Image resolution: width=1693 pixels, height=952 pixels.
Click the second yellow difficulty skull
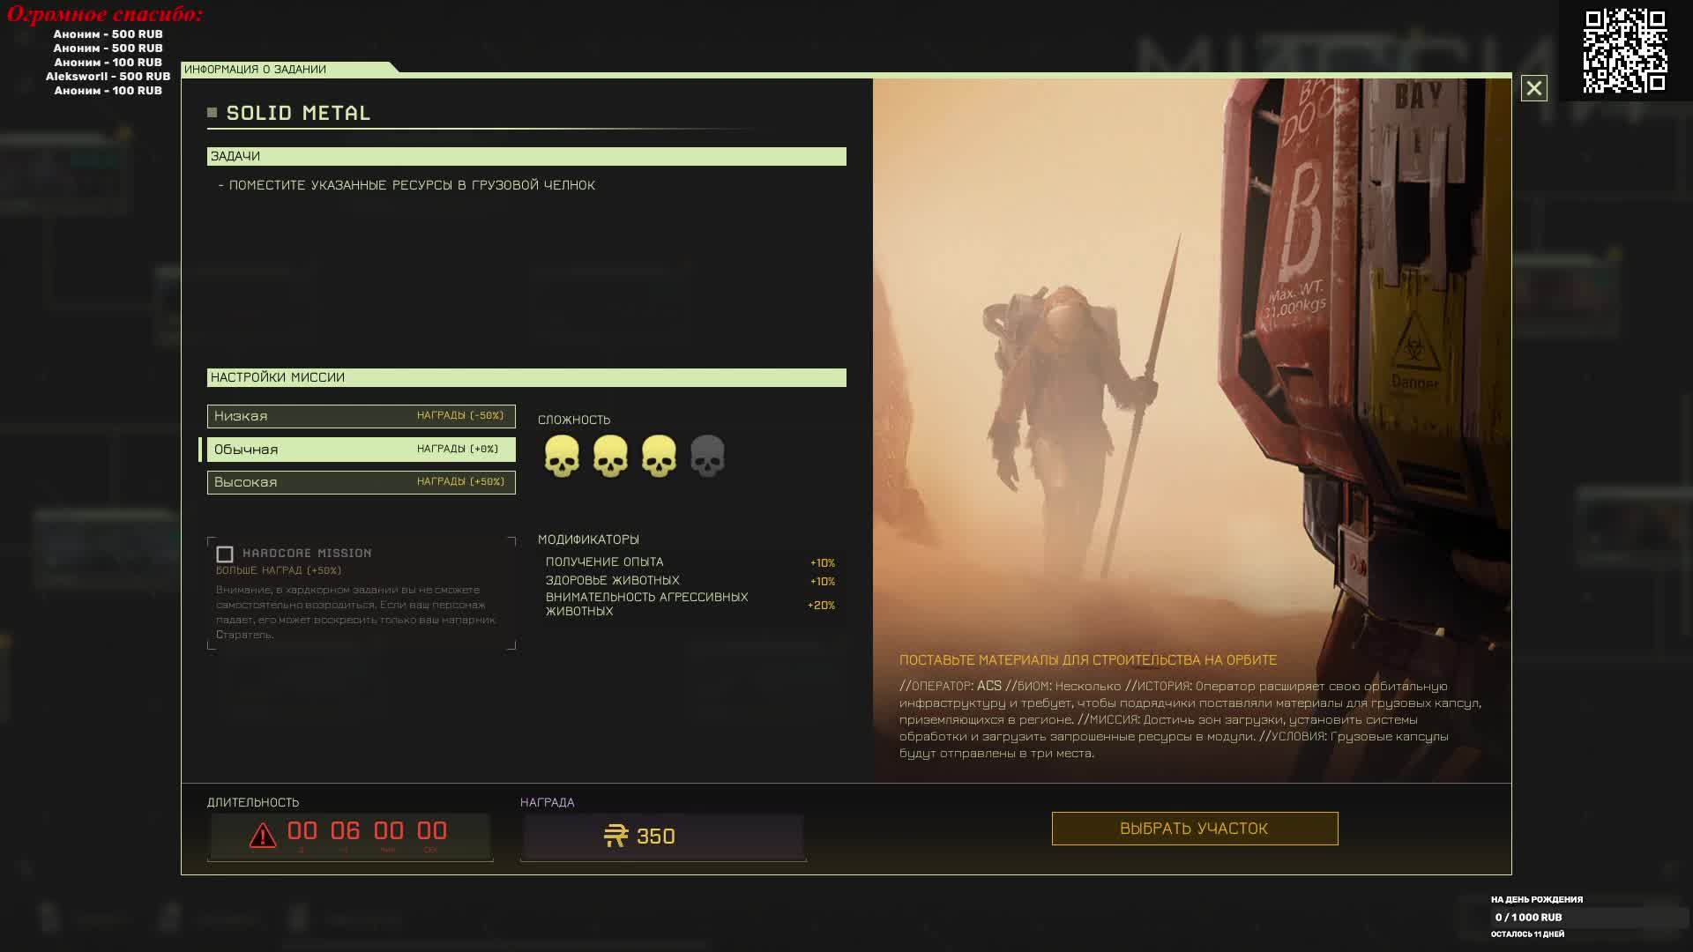point(610,456)
